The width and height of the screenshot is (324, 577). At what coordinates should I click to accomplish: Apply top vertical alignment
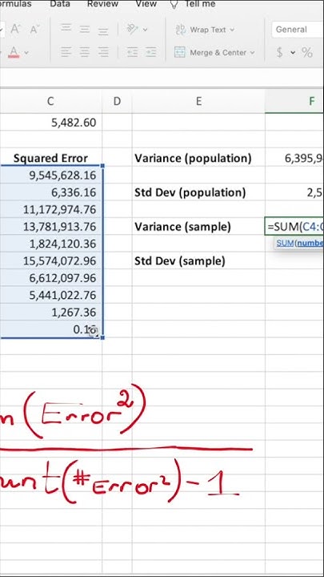click(x=66, y=29)
